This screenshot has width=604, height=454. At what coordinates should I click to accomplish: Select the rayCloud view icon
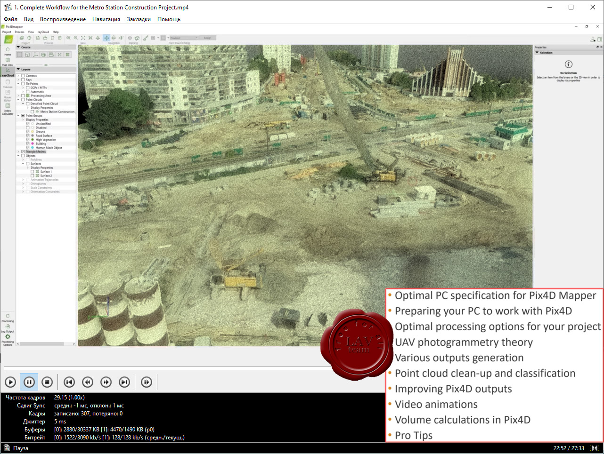tap(8, 72)
